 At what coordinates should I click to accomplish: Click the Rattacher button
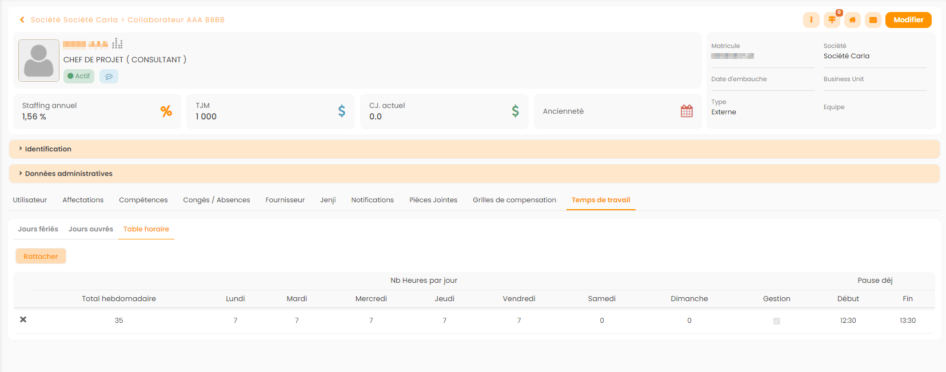tap(41, 257)
